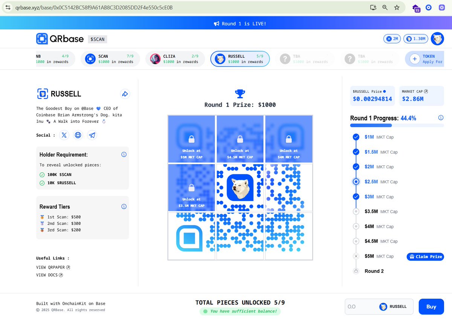
Task: Open the RUSSELL token selector in buy box
Action: click(x=393, y=307)
